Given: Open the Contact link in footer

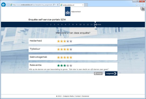Looking at the screenshot, I should (78, 96).
